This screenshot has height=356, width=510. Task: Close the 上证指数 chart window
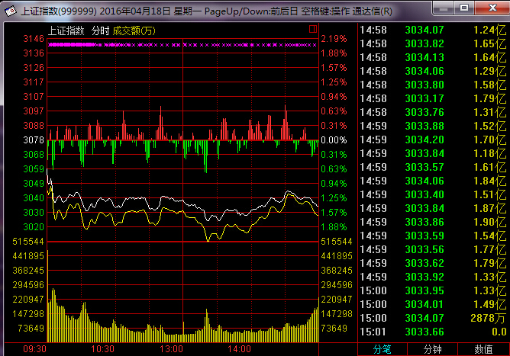pyautogui.click(x=492, y=8)
